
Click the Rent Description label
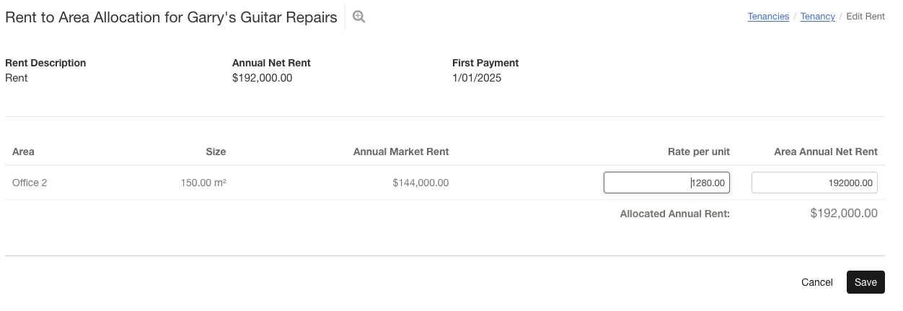tap(45, 63)
